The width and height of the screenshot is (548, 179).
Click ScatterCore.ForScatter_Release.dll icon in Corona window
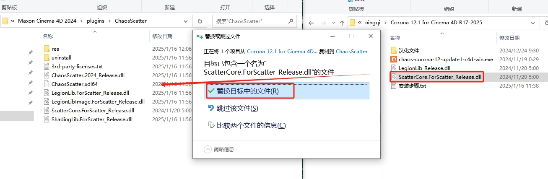[394, 77]
